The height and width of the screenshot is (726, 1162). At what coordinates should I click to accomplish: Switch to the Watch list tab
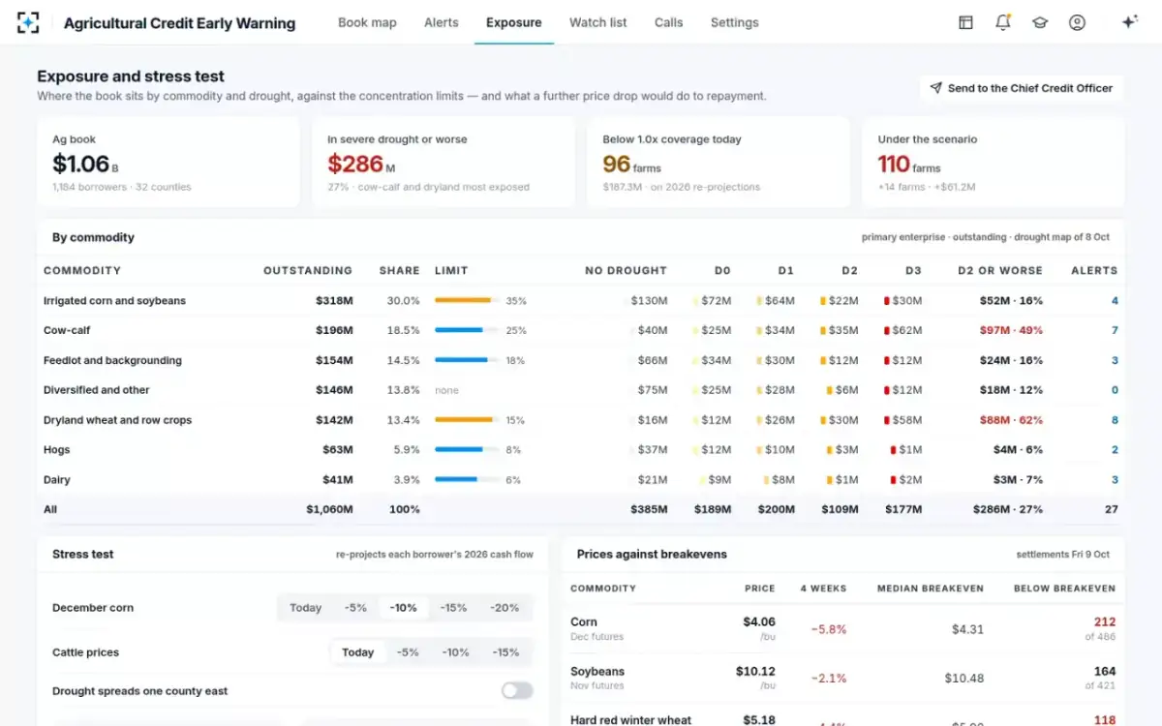click(x=597, y=22)
